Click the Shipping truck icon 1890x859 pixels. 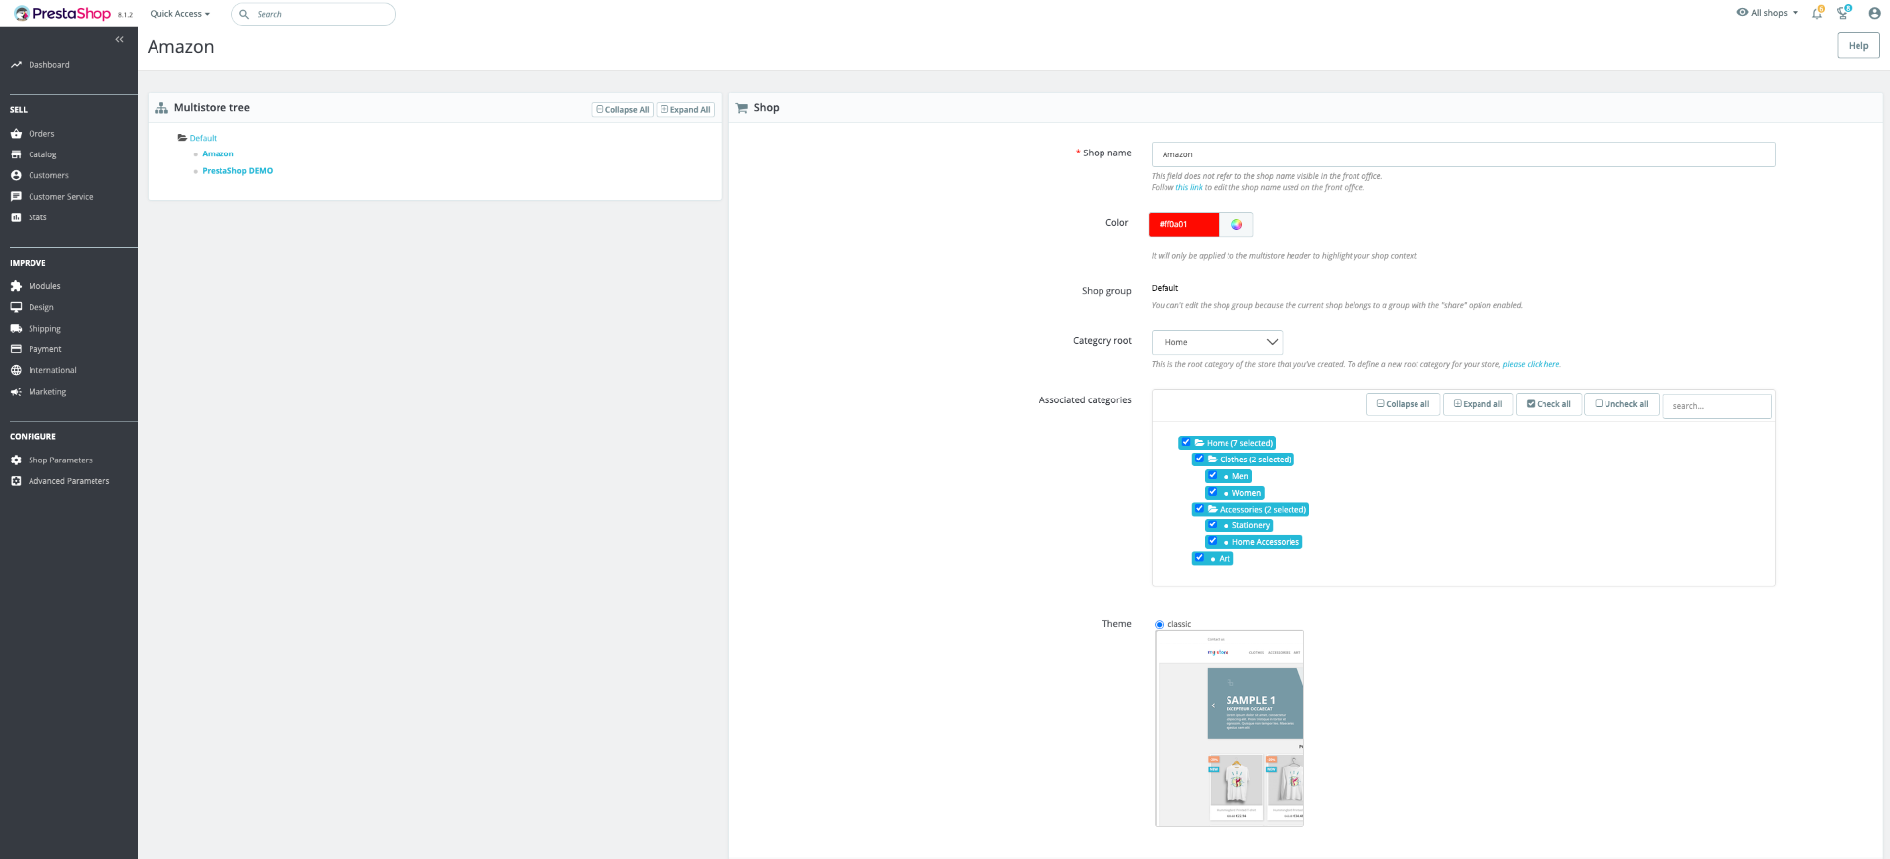click(16, 329)
